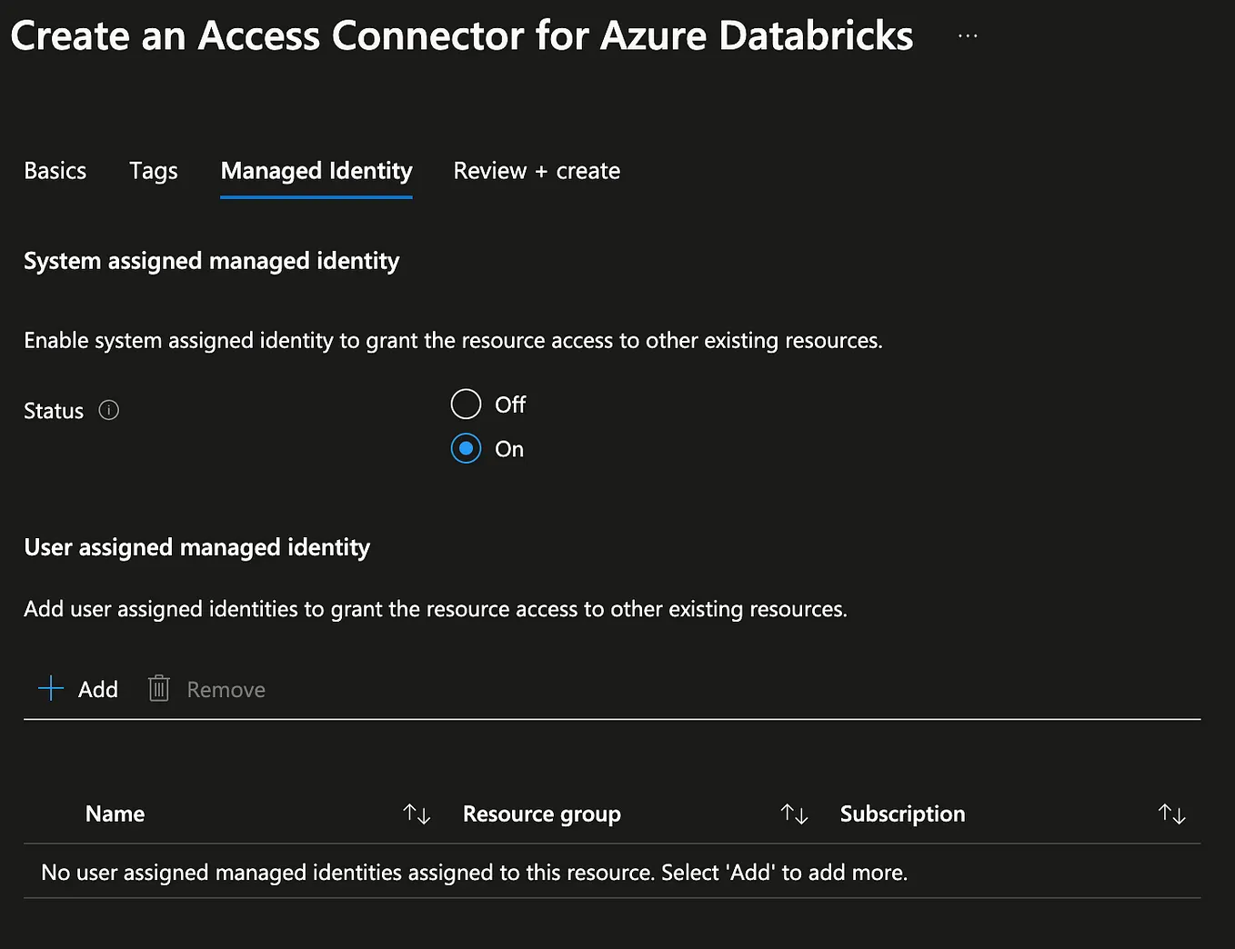The width and height of the screenshot is (1235, 949).
Task: Switch to the Basics tab
Action: point(55,171)
